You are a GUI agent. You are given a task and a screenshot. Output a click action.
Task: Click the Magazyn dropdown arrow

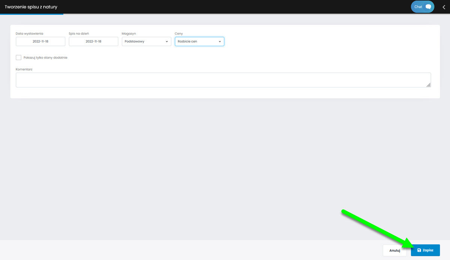pos(167,42)
